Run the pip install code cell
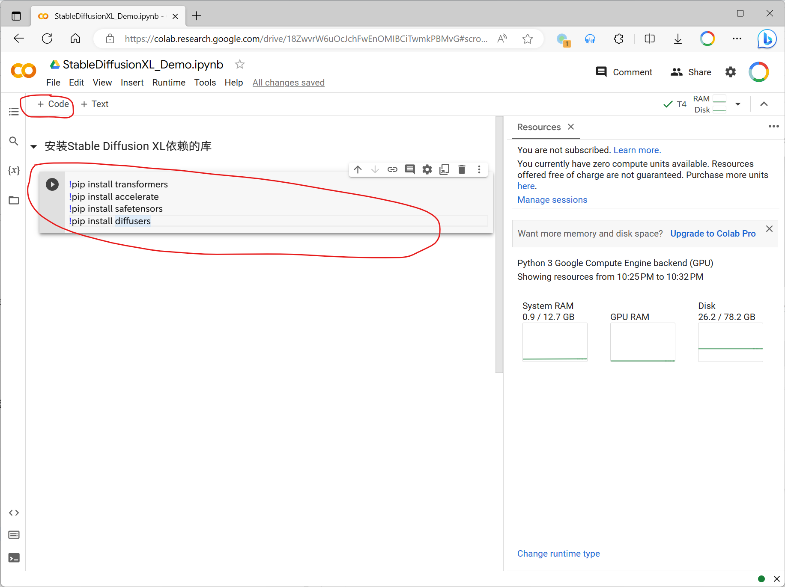 coord(52,184)
